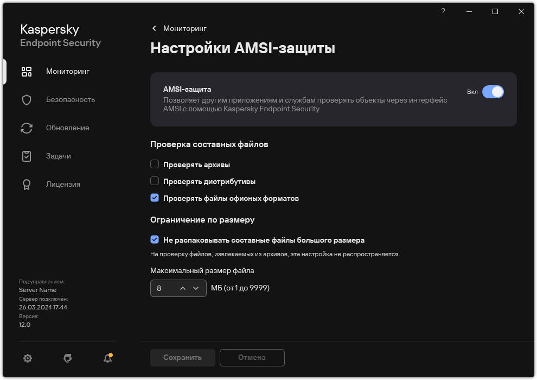The width and height of the screenshot is (537, 380).
Task: Open notifications via the bell icon
Action: coord(107,359)
